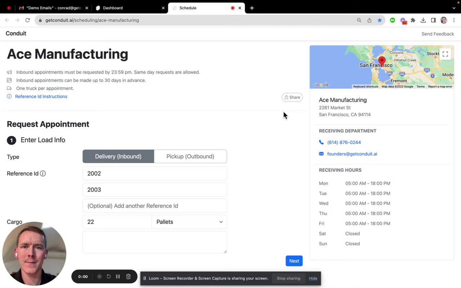Switch to the Dashboard tab
Image resolution: width=461 pixels, height=288 pixels.
coord(128,8)
